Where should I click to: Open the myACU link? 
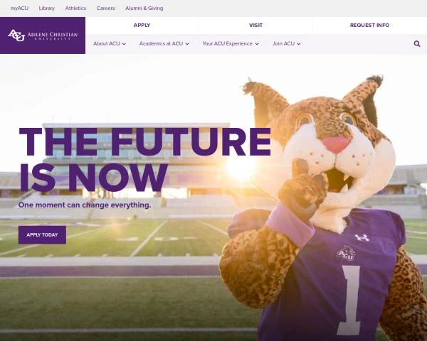point(19,9)
